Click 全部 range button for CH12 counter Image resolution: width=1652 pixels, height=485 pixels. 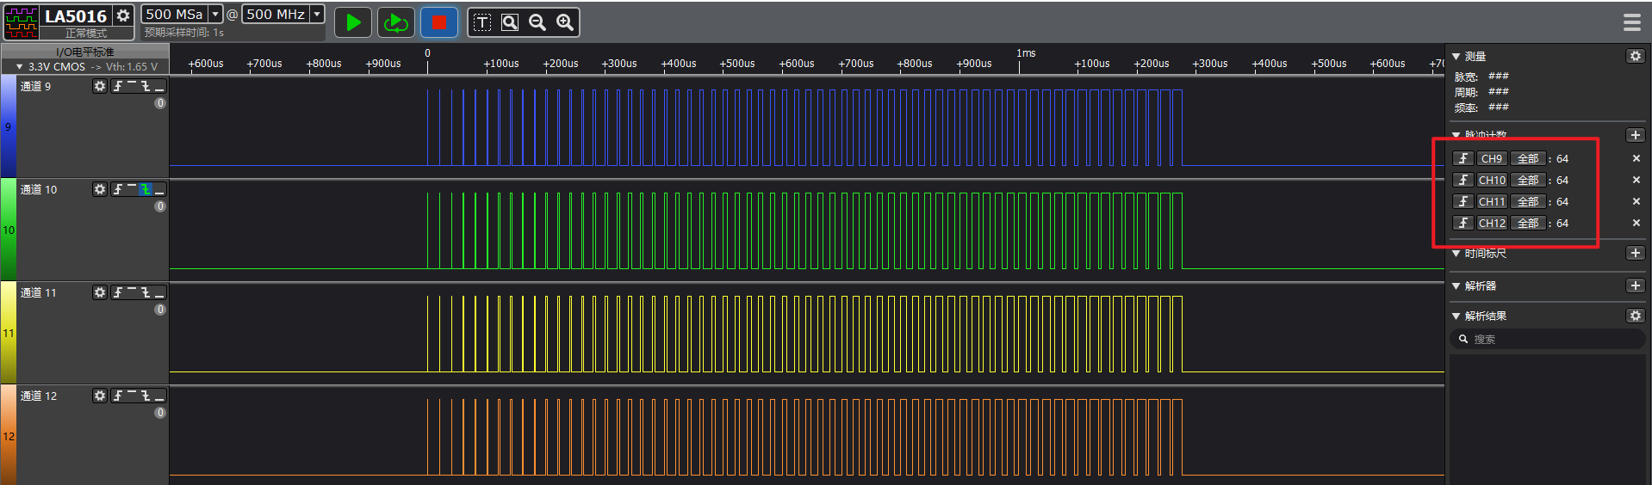click(1527, 224)
